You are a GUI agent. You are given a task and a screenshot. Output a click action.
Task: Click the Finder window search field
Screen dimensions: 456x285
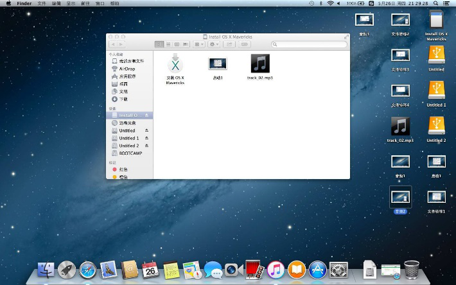pos(310,44)
